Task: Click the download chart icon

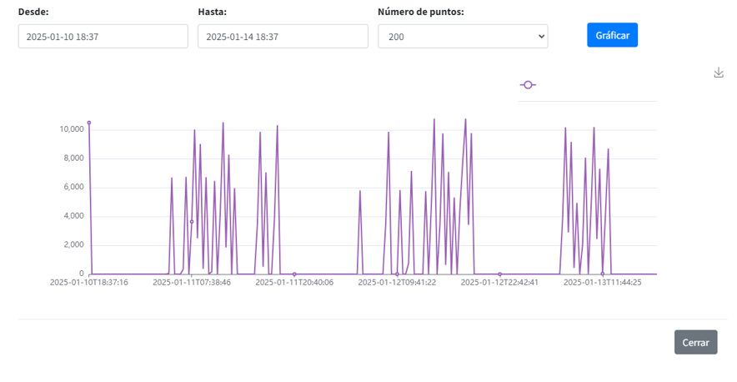Action: point(719,73)
